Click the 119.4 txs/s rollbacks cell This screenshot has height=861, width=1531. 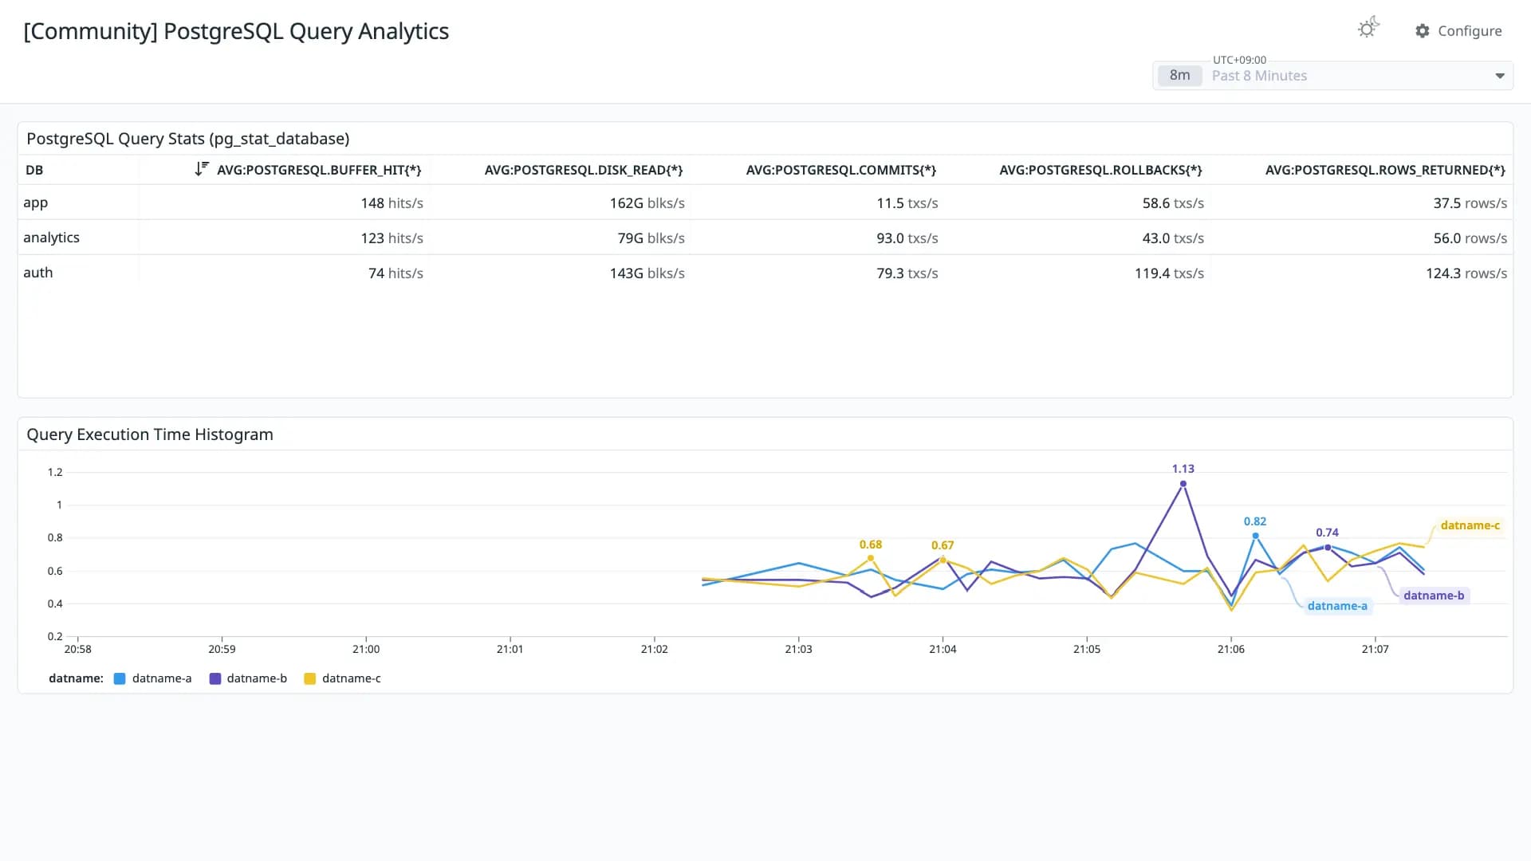[x=1169, y=273]
